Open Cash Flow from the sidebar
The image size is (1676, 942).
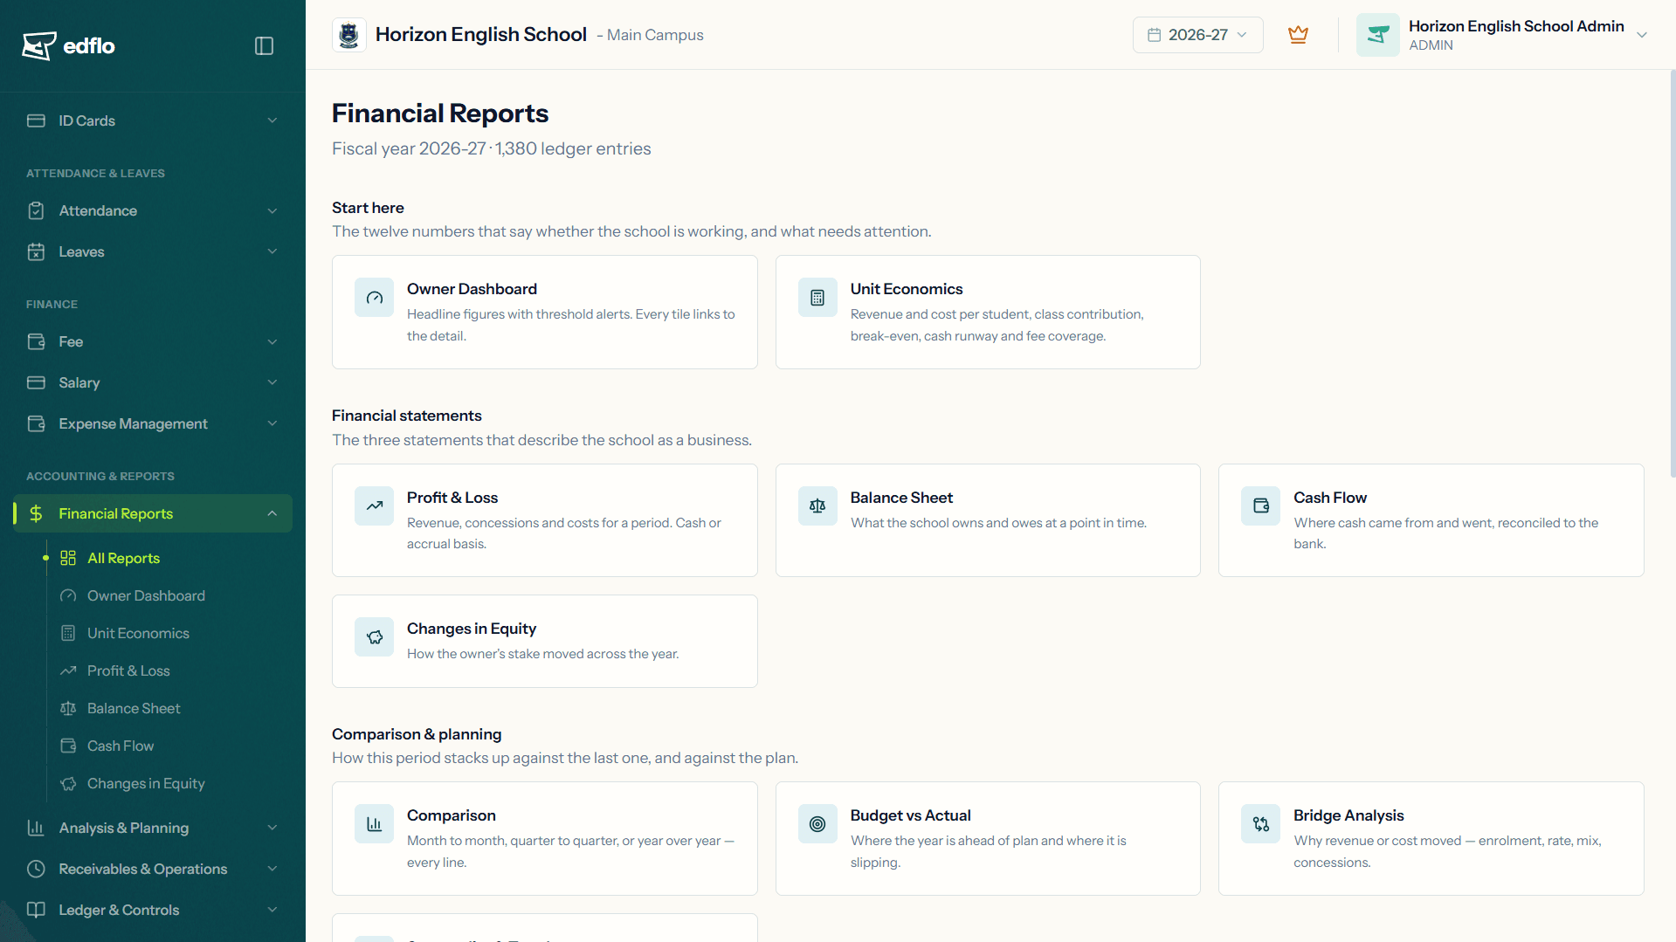[x=121, y=746]
